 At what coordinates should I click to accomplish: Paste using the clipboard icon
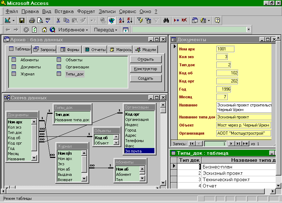[74, 20]
